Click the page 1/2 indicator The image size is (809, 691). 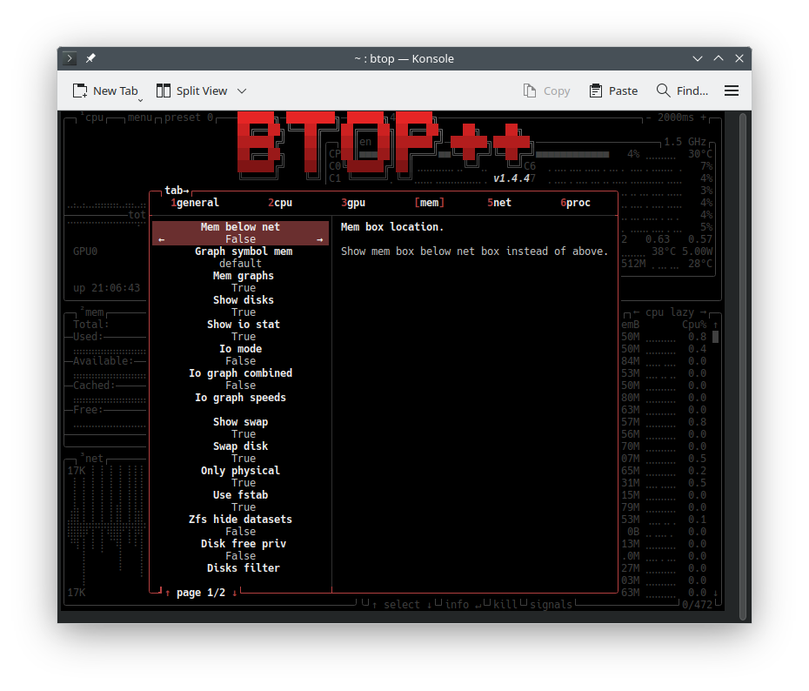201,593
